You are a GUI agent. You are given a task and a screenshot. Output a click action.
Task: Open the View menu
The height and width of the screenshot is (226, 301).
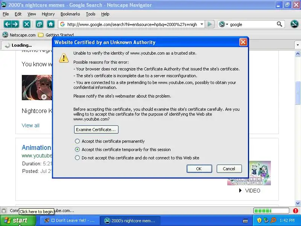point(32,14)
